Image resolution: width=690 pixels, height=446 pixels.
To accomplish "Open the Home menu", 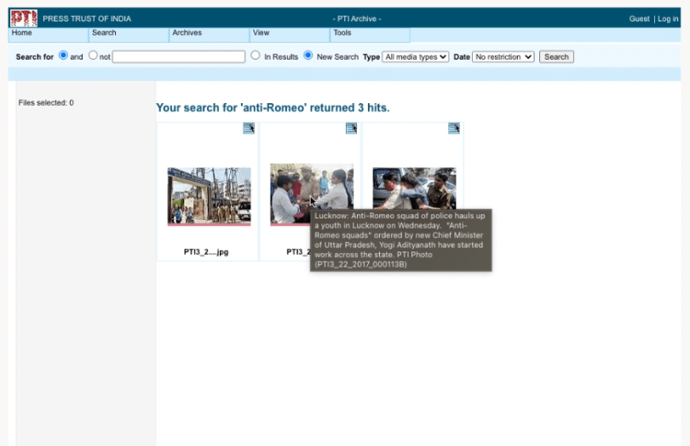I will pyautogui.click(x=22, y=33).
